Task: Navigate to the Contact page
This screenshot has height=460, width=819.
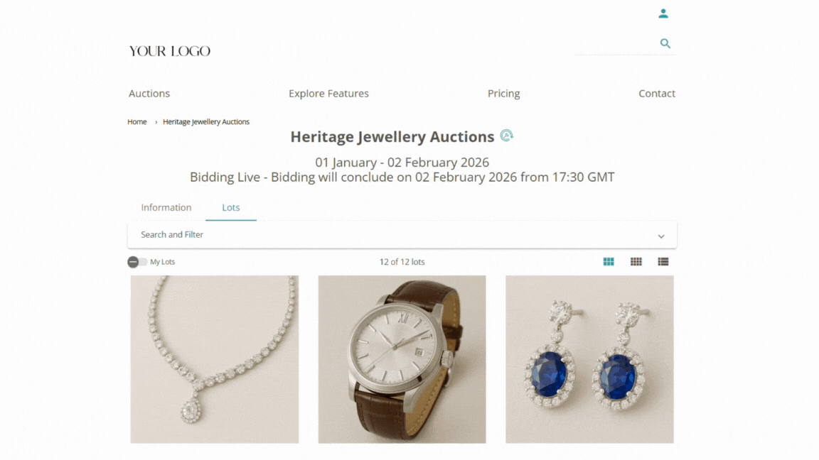Action: click(657, 94)
